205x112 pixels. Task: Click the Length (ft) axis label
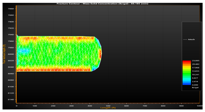(x=108, y=108)
